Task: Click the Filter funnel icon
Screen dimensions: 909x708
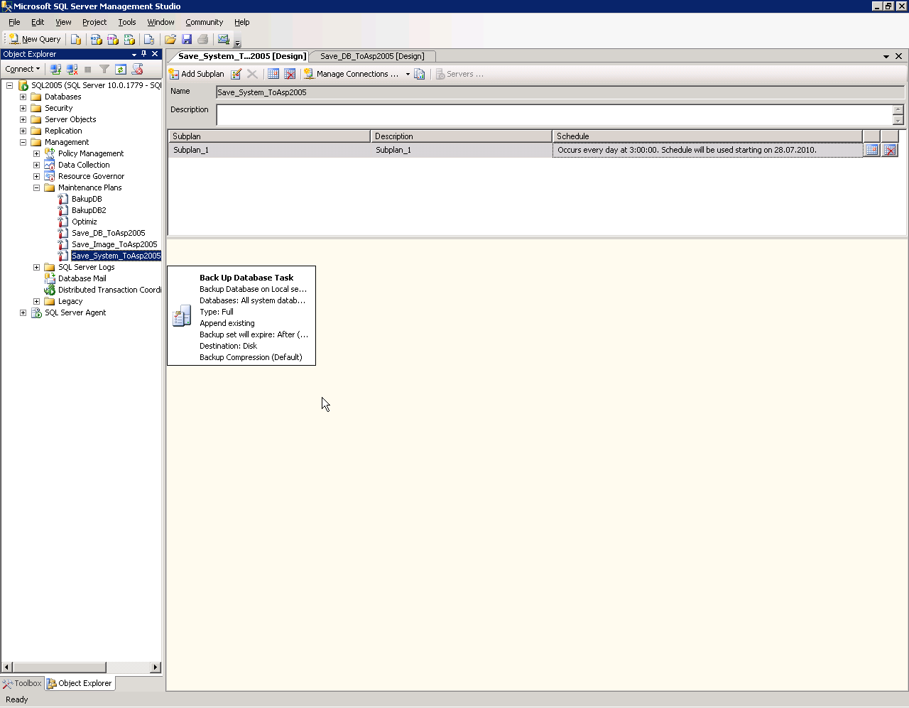Action: click(104, 69)
